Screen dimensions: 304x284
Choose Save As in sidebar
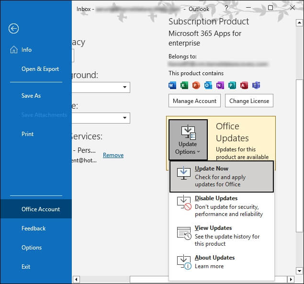(x=36, y=96)
